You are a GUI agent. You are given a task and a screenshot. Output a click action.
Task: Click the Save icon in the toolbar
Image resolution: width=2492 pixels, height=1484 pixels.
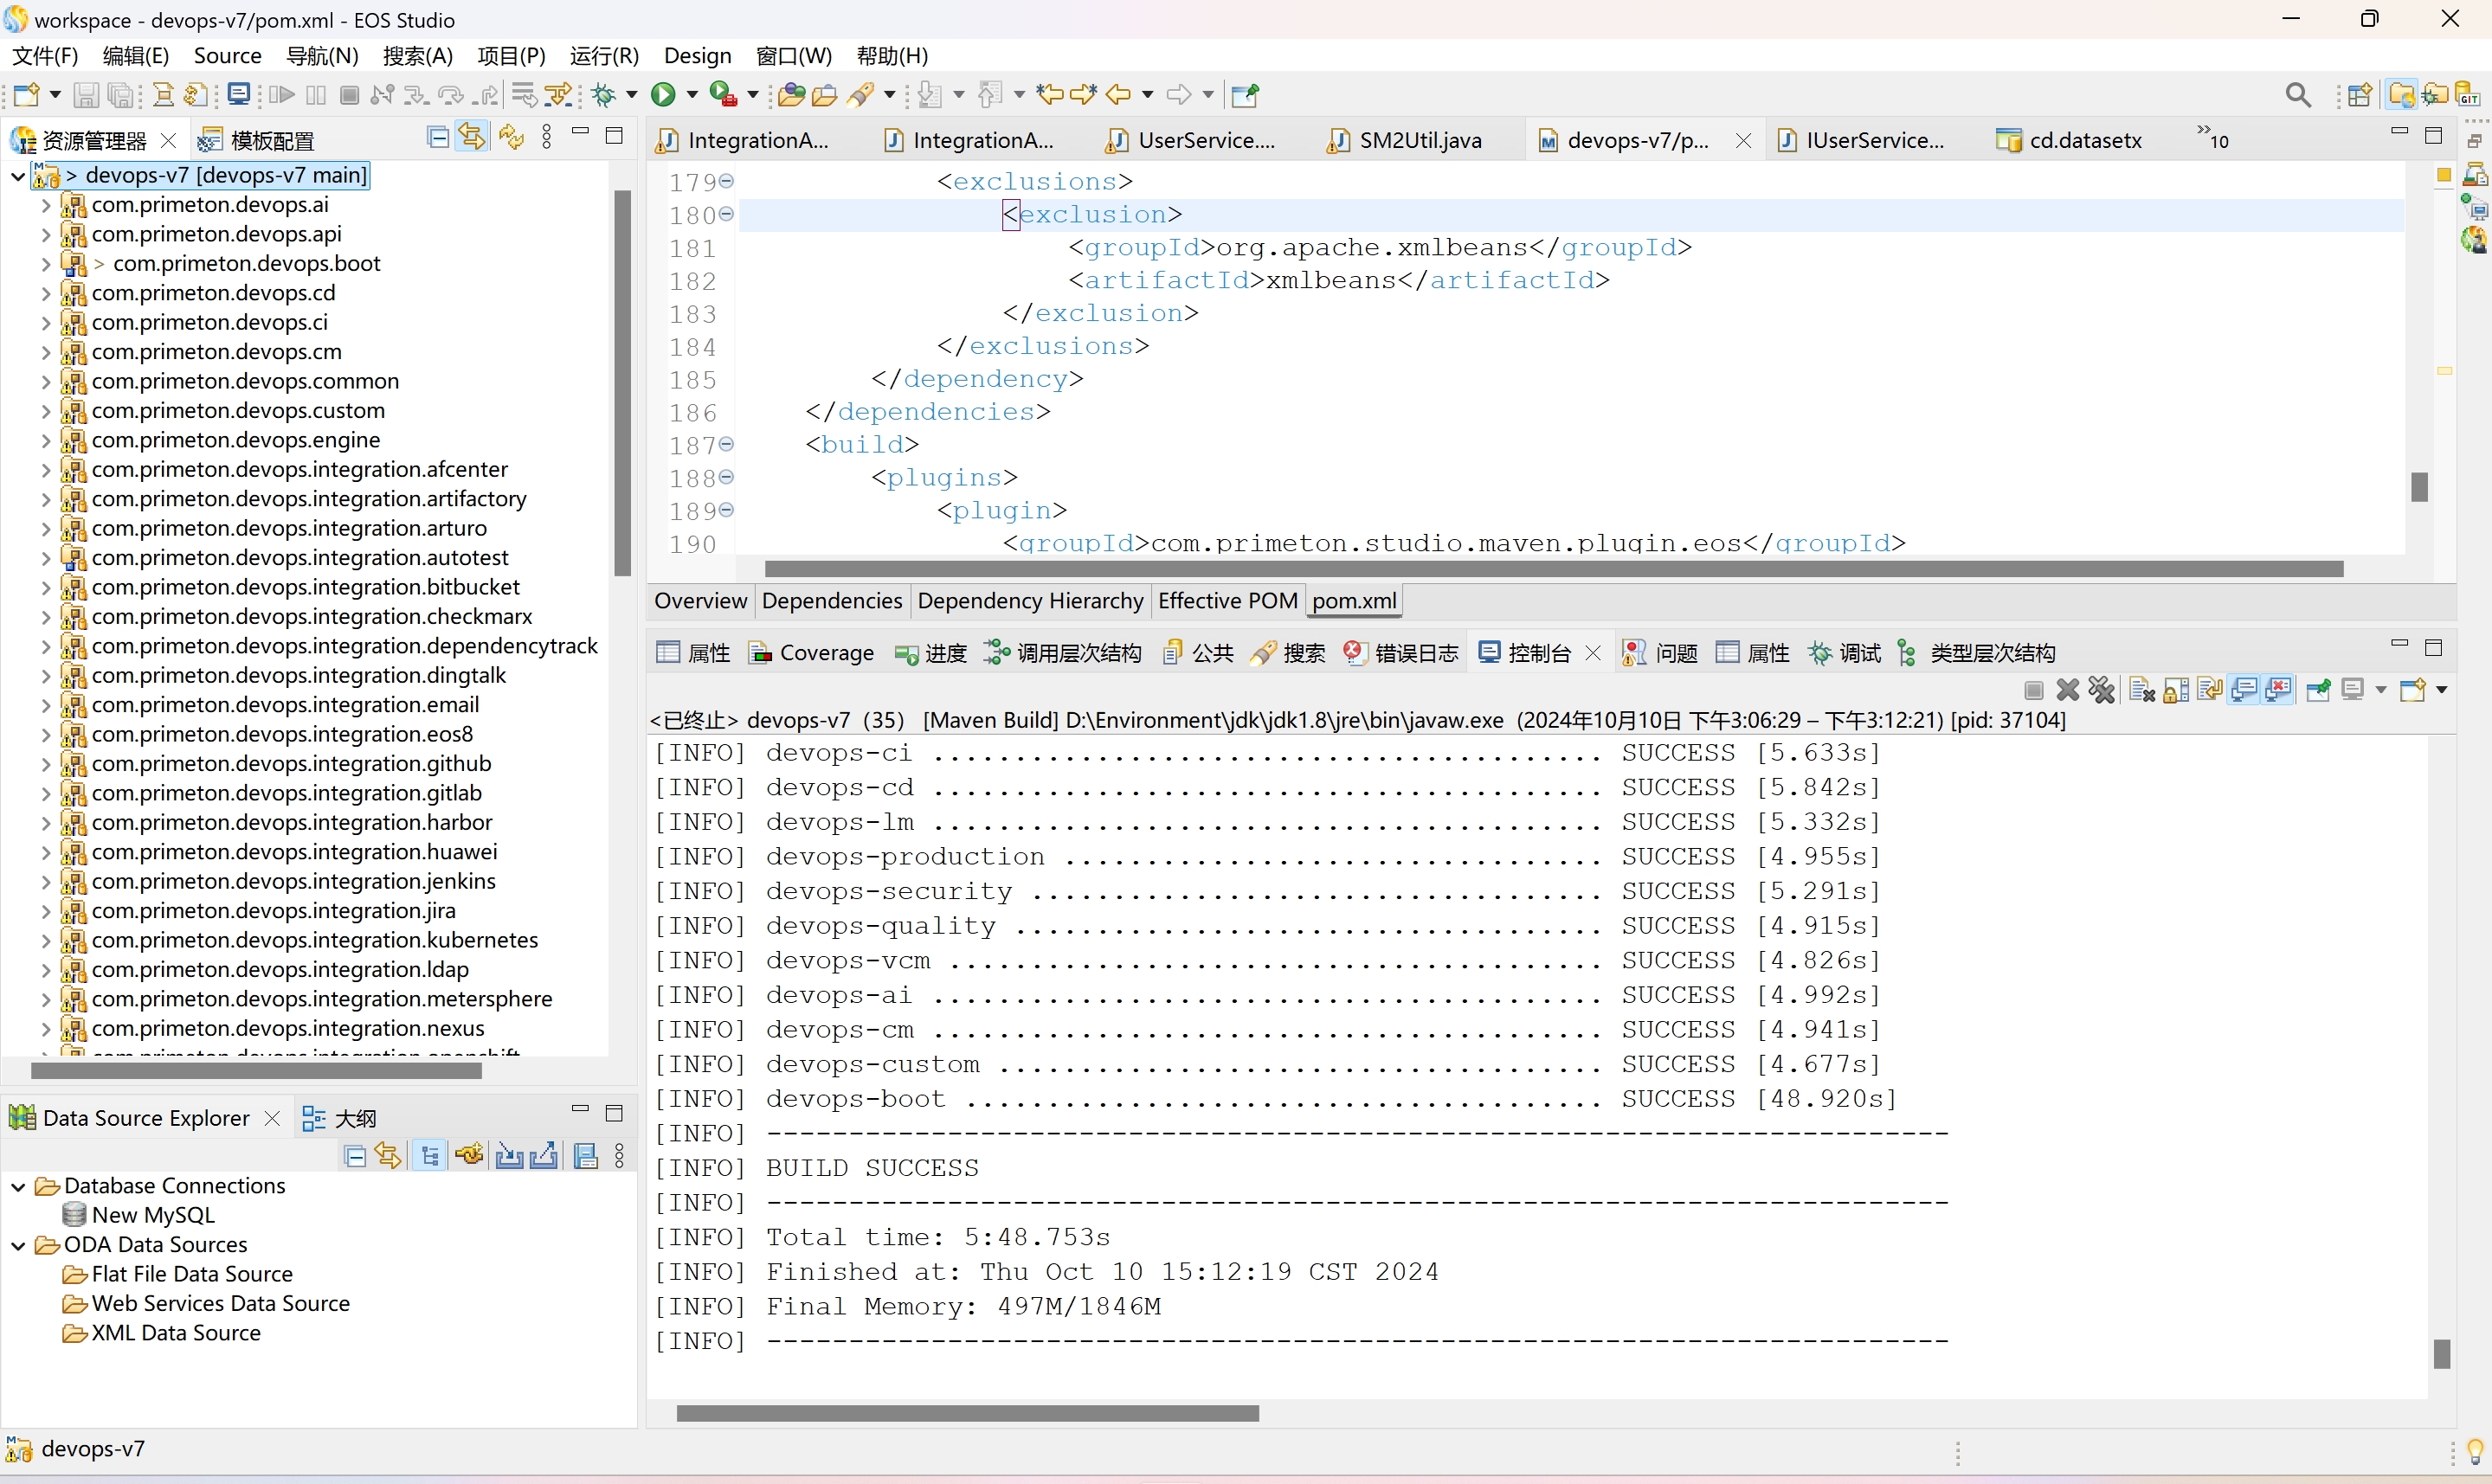pyautogui.click(x=86, y=95)
